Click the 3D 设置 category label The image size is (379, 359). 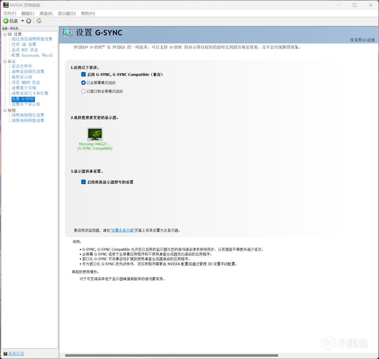coord(15,34)
